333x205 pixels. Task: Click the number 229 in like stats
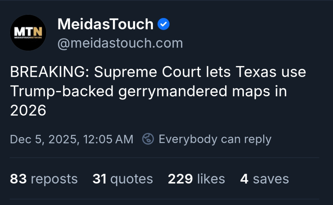pyautogui.click(x=180, y=179)
